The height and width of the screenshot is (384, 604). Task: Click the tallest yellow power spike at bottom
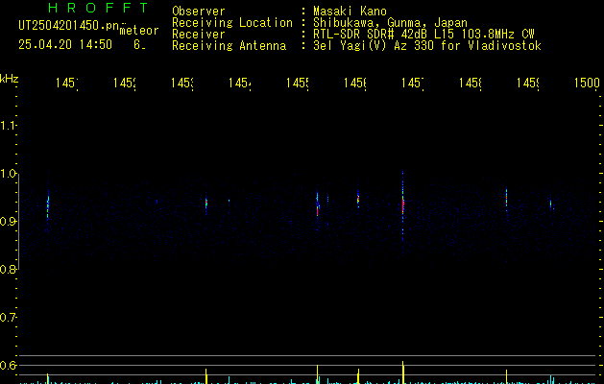tap(403, 372)
